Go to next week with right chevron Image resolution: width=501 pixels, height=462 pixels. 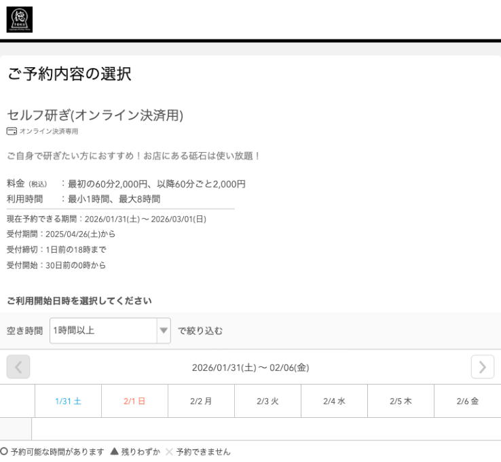pyautogui.click(x=483, y=367)
